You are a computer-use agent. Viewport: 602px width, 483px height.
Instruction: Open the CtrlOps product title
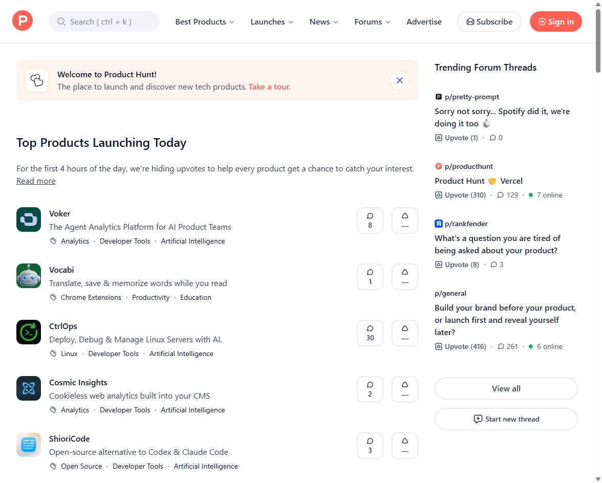click(x=63, y=326)
